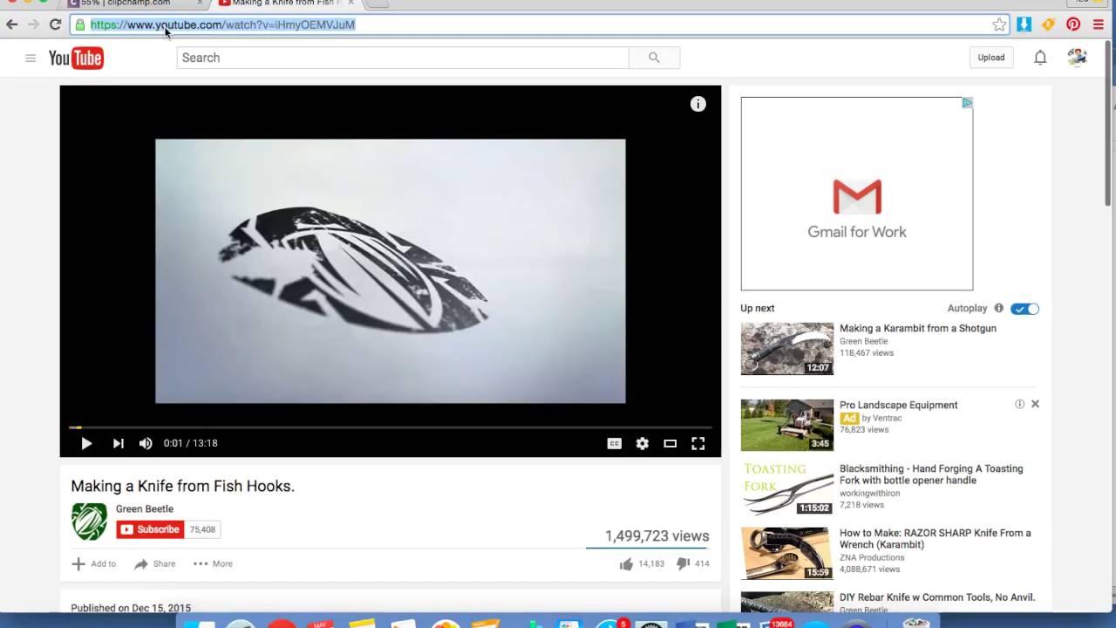Viewport: 1116px width, 628px height.
Task: Mute the video volume
Action: tap(146, 443)
